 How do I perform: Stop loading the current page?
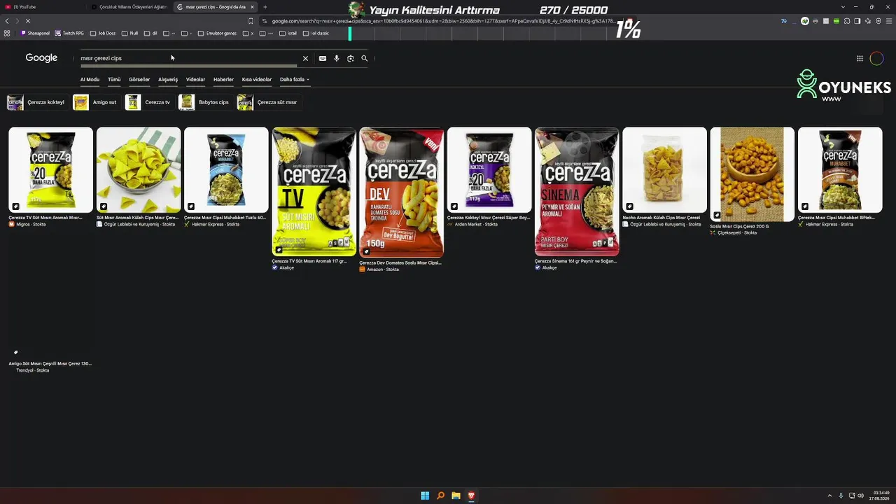tap(27, 21)
